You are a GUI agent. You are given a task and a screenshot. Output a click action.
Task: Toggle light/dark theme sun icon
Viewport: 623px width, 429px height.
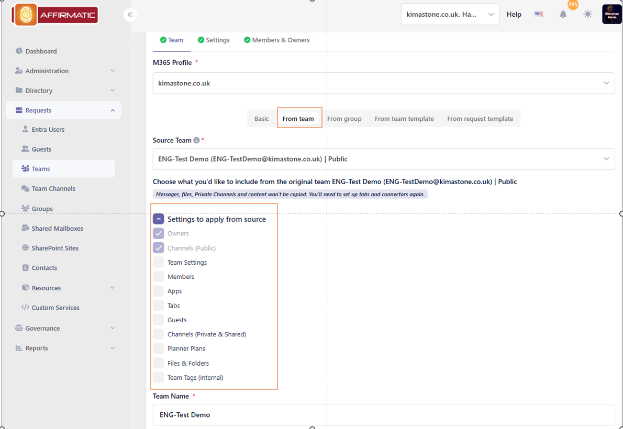588,15
